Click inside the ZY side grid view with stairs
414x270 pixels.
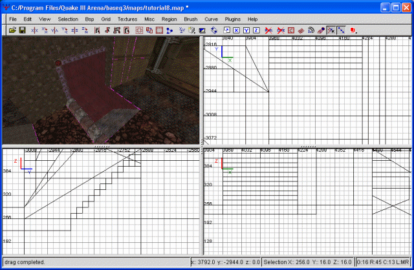101,202
